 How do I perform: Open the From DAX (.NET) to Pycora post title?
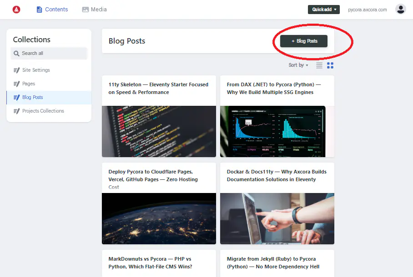pyautogui.click(x=274, y=89)
